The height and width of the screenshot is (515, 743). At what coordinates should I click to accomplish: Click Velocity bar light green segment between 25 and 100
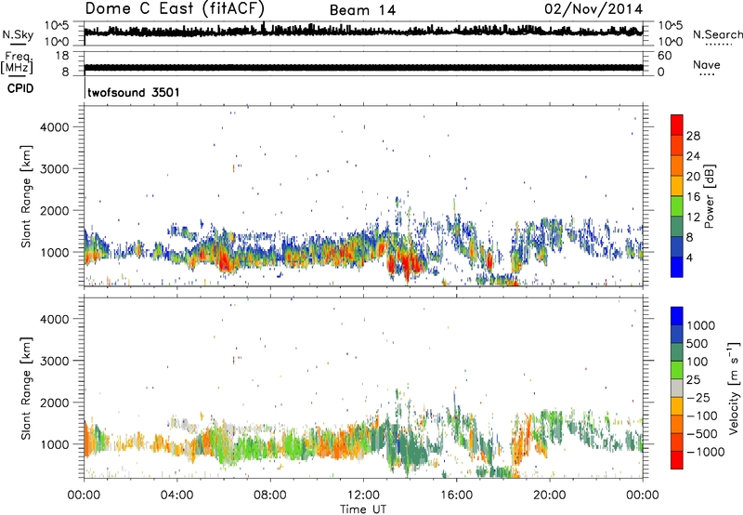[677, 370]
